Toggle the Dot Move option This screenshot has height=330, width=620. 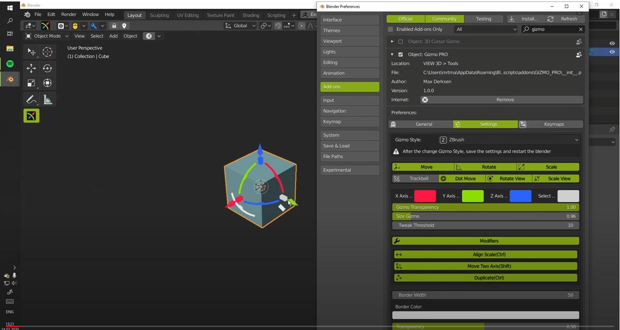pyautogui.click(x=462, y=178)
